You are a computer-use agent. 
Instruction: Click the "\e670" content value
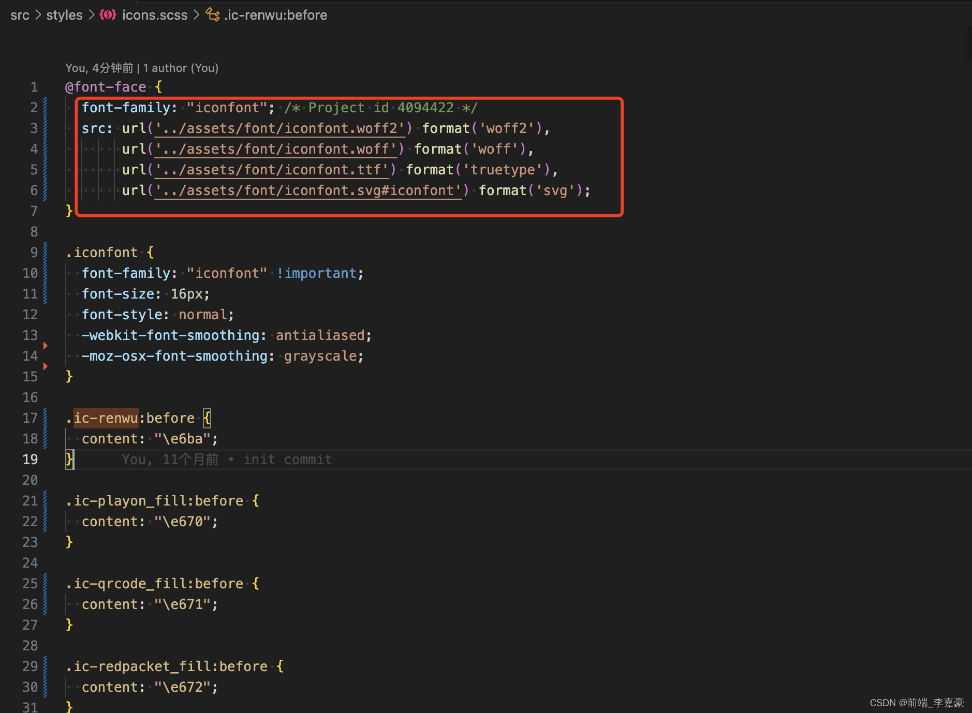coord(182,522)
